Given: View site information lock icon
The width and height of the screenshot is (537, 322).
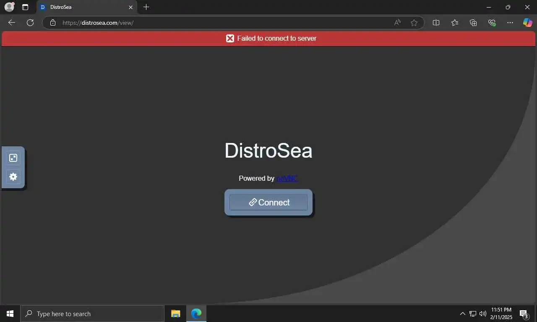Looking at the screenshot, I should [52, 23].
